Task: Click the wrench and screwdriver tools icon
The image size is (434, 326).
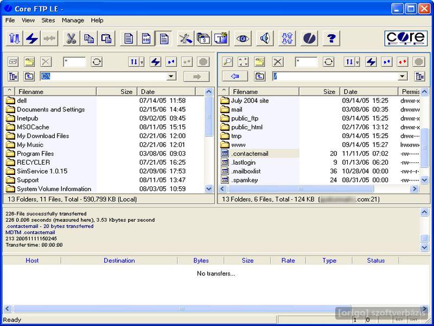Action: [185, 38]
